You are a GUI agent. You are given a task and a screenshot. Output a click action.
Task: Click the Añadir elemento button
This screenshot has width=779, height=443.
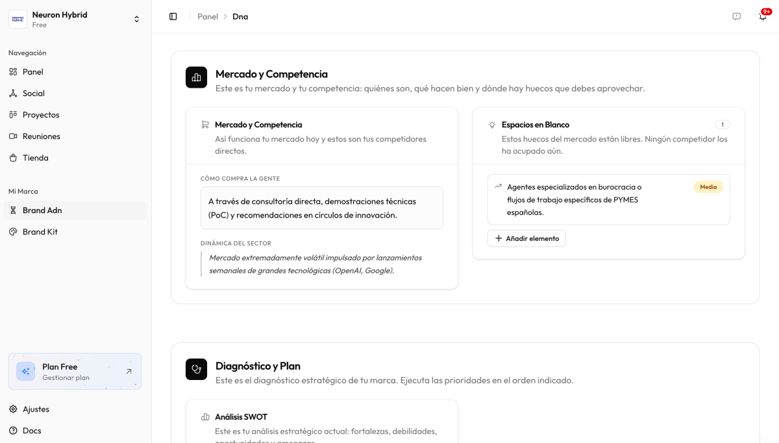coord(526,238)
